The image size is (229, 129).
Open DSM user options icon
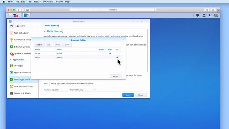click(x=204, y=15)
